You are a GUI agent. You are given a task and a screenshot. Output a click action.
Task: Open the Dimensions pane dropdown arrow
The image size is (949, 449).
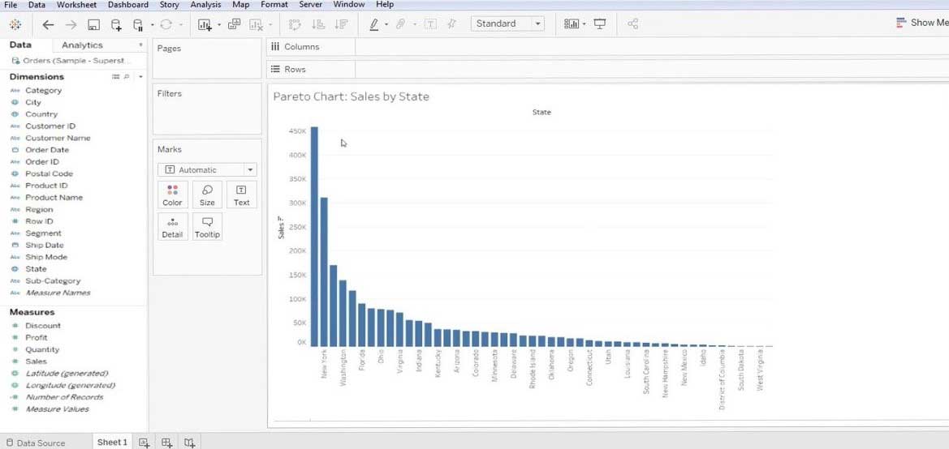coord(140,76)
